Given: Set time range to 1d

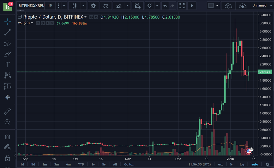Looking at the screenshot, I should pos(22,164).
